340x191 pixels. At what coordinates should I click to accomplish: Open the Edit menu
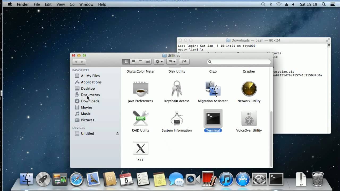pos(48,4)
